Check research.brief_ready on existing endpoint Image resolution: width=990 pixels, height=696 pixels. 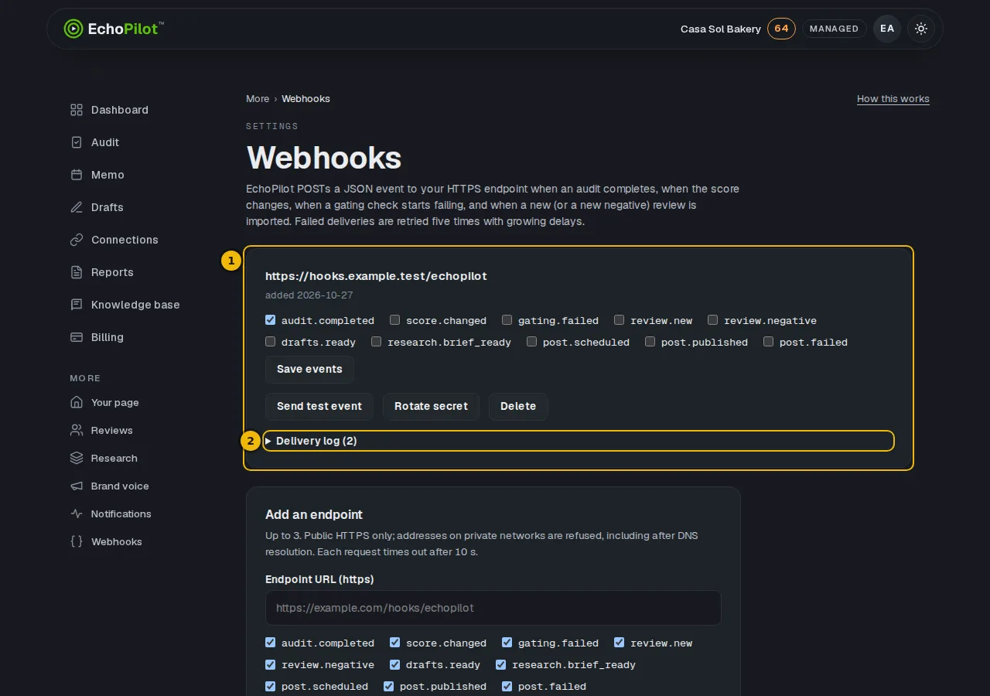pyautogui.click(x=377, y=342)
